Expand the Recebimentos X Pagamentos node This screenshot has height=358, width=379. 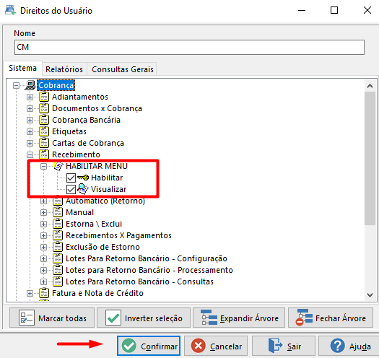pyautogui.click(x=44, y=236)
